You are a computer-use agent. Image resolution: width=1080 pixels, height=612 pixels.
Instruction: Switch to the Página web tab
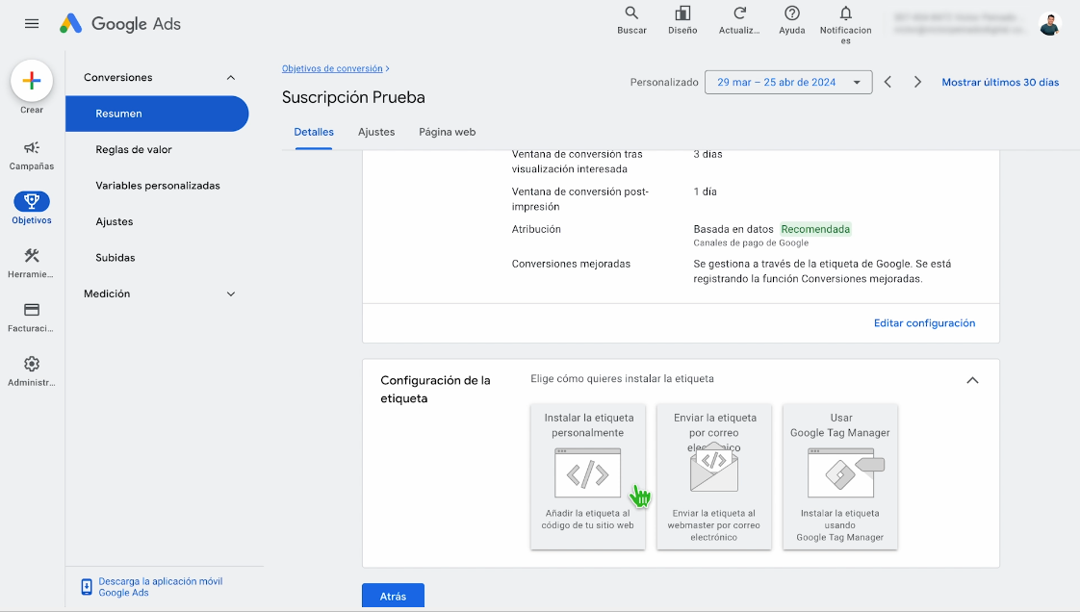coord(447,132)
